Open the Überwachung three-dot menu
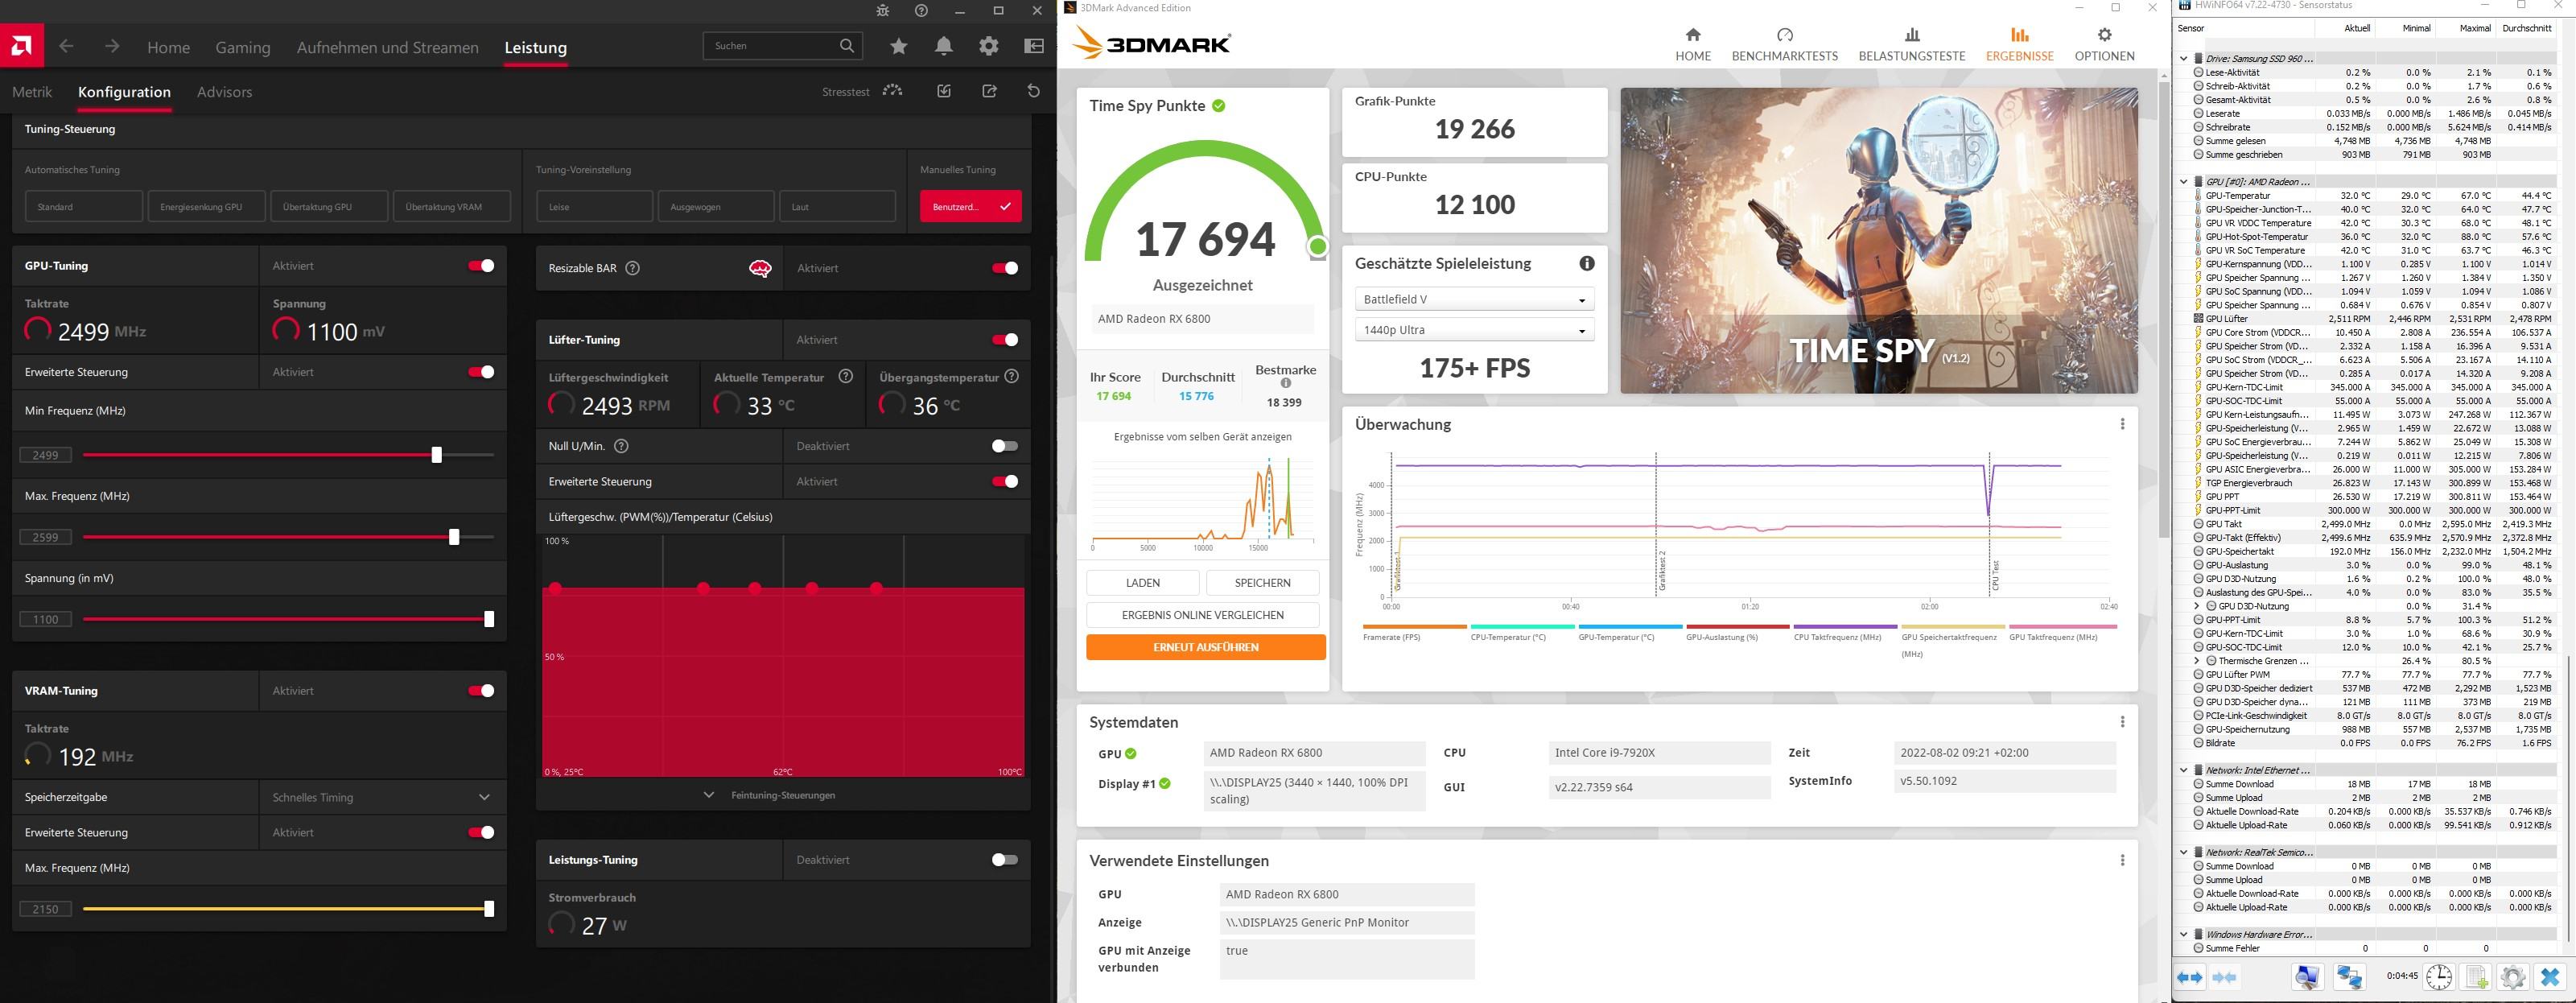2576x1003 pixels. click(2122, 424)
